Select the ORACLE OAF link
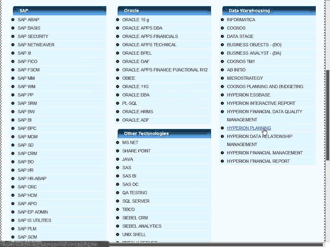This screenshot has width=330, height=247. 136,61
